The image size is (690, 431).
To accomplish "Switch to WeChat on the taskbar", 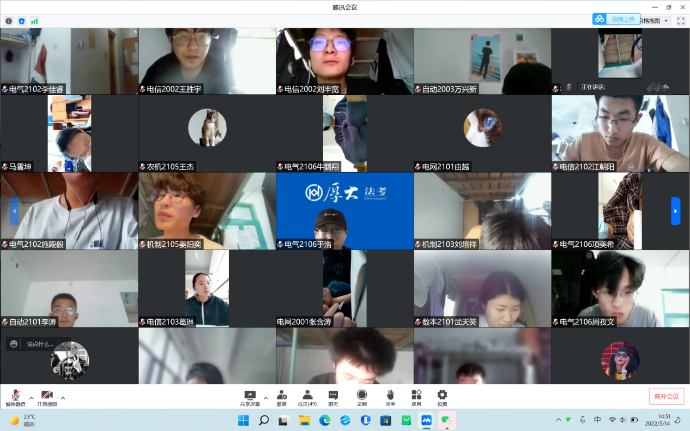I will (x=447, y=420).
